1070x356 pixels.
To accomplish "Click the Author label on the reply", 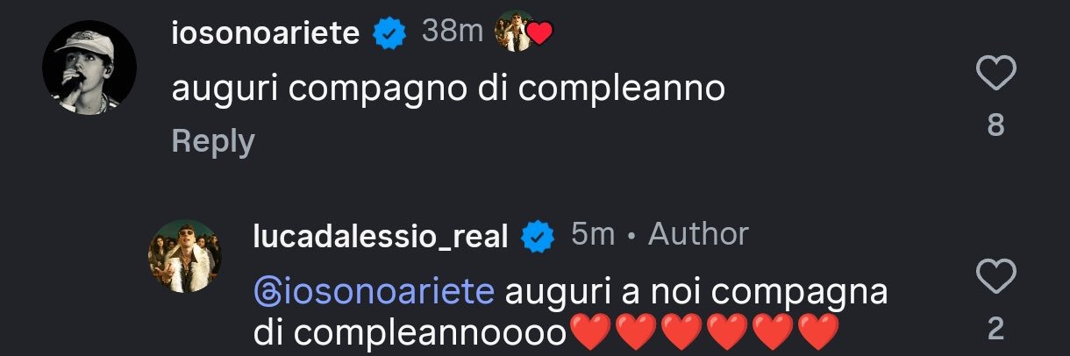I will pos(698,234).
